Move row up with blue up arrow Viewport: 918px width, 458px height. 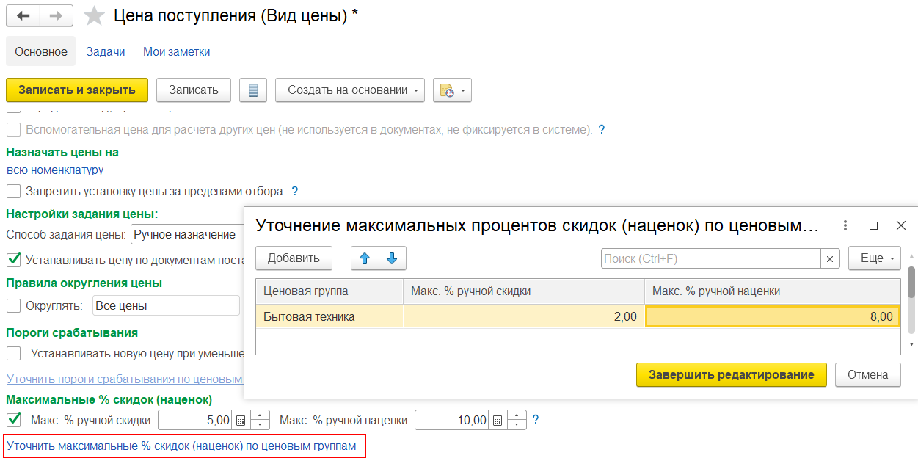[x=365, y=258]
